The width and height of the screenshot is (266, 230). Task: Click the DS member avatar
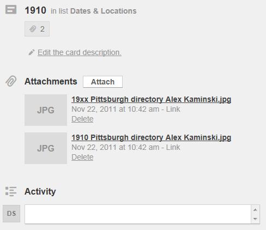11,214
